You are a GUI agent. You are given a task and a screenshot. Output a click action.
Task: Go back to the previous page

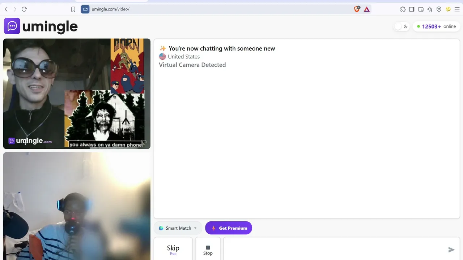(6, 9)
